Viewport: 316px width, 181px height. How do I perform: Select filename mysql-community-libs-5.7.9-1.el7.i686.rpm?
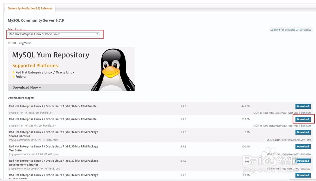pos(33,140)
